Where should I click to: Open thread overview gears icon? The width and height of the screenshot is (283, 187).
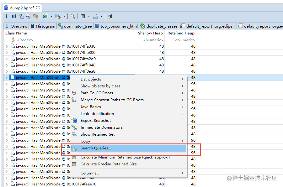36,16
